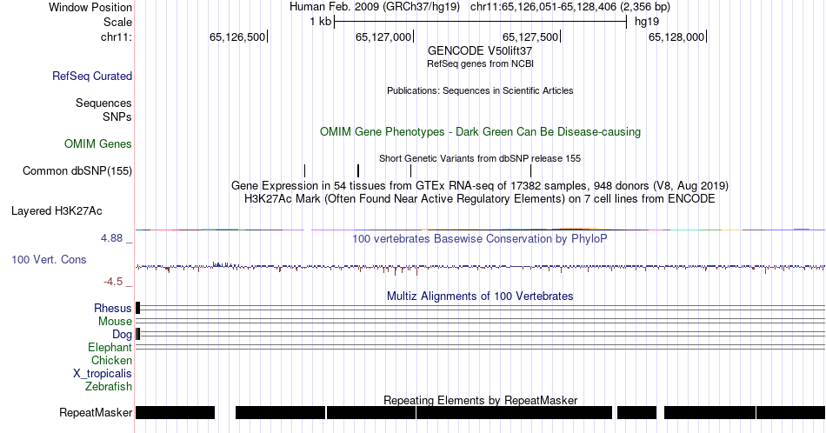Click the OMIM Gene Phenotypes track title
826x433 pixels.
480,131
